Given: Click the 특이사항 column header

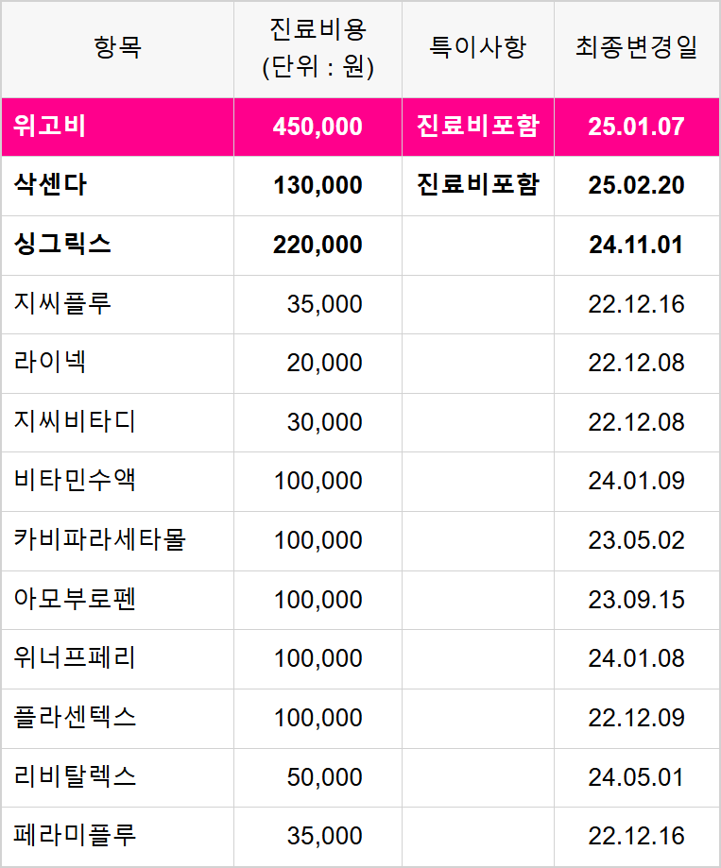Looking at the screenshot, I should tap(478, 47).
